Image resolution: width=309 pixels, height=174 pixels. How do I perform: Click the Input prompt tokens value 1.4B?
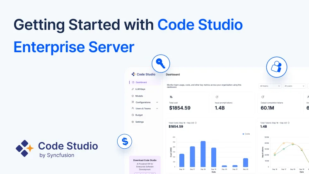(220, 108)
